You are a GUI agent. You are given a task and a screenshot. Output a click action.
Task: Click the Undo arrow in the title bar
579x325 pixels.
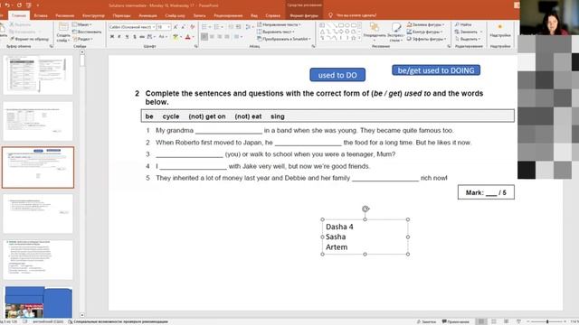click(x=8, y=5)
